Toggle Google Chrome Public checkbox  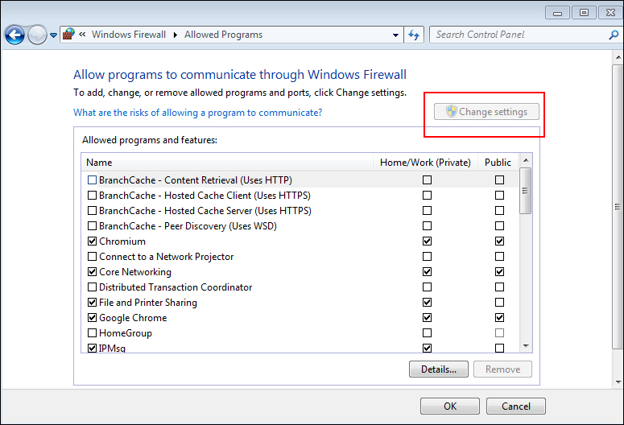pos(499,318)
